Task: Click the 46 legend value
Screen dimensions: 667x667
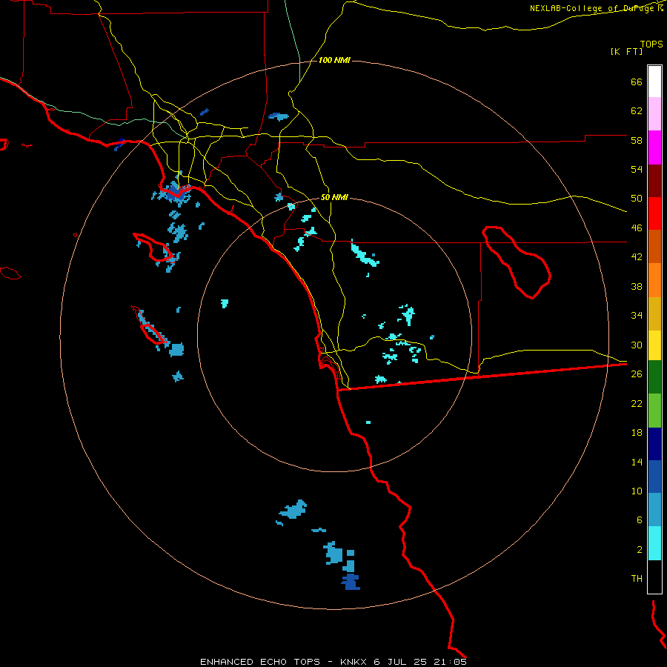Action: 637,228
